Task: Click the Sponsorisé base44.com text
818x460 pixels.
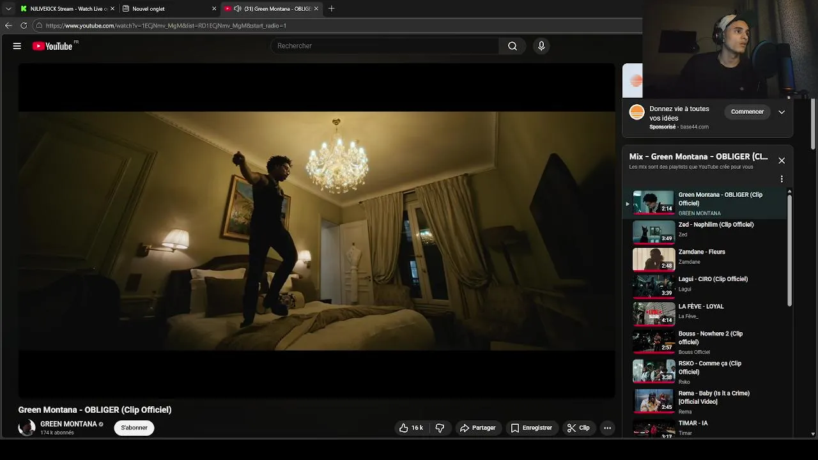Action: pos(679,127)
